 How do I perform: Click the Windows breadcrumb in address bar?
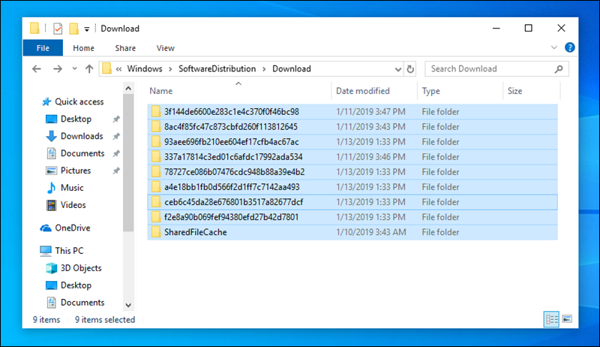tap(145, 69)
